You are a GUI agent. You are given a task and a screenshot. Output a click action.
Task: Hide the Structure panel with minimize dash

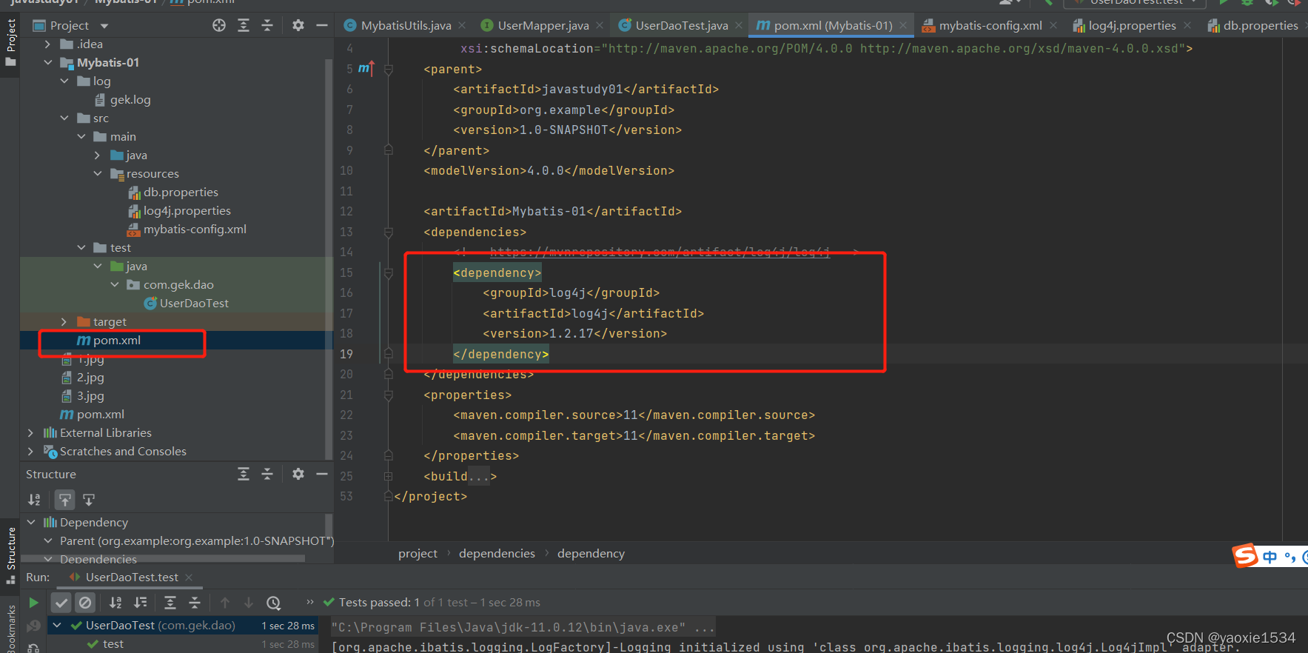pos(322,474)
